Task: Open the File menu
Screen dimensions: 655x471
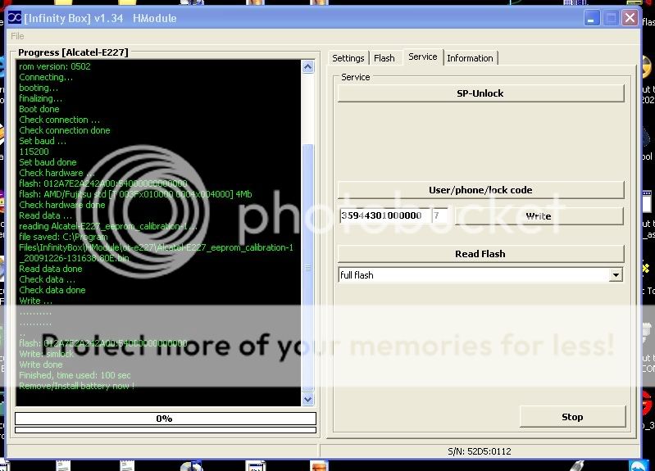Action: 17,36
